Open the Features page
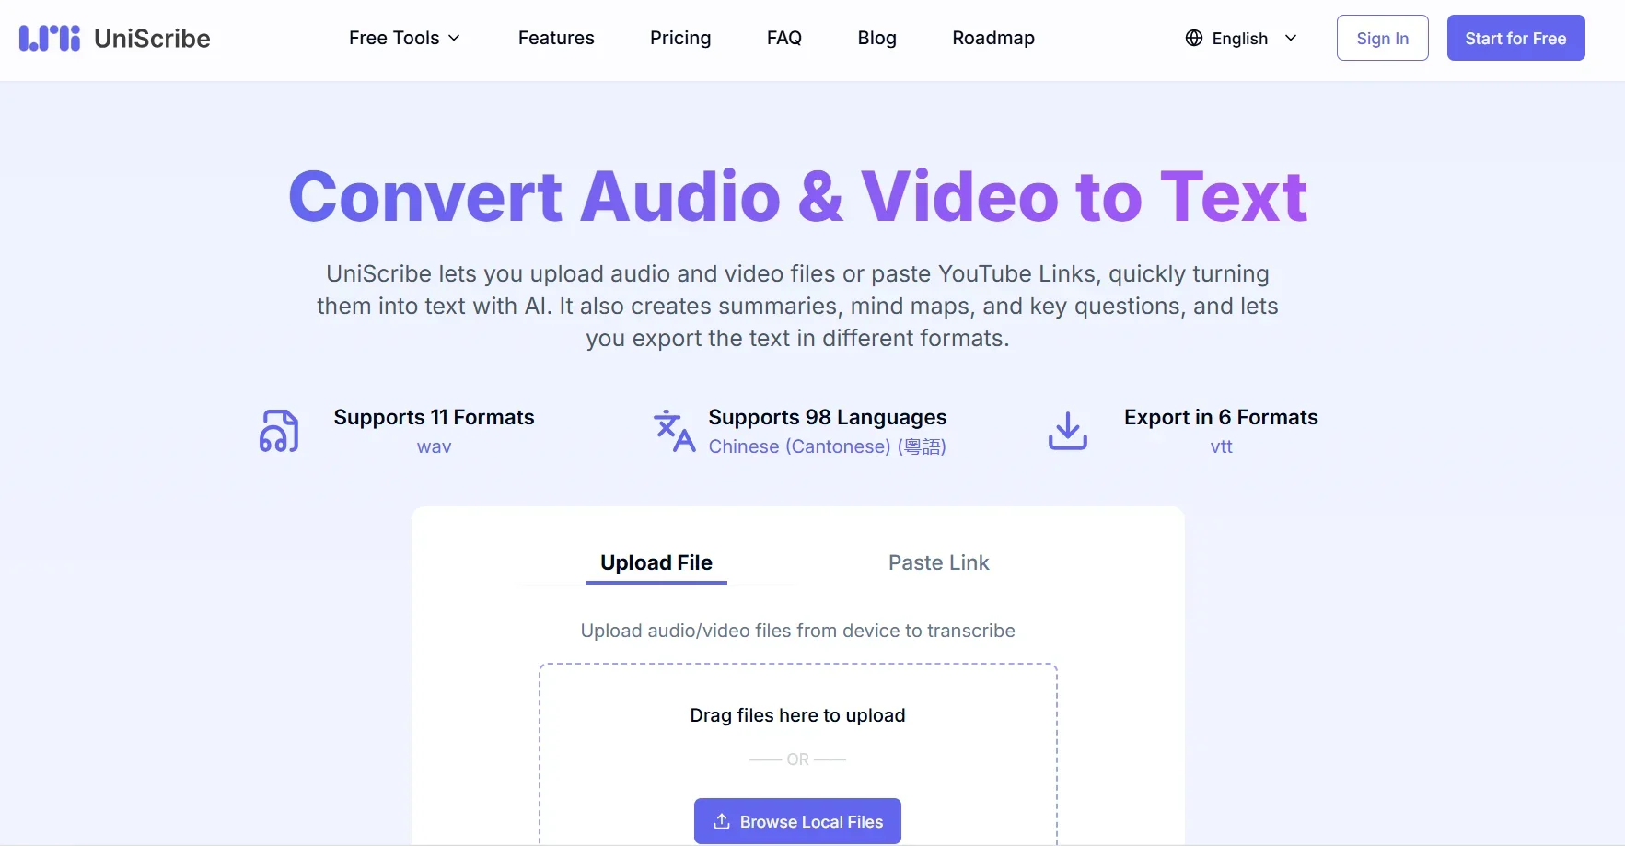 point(556,38)
